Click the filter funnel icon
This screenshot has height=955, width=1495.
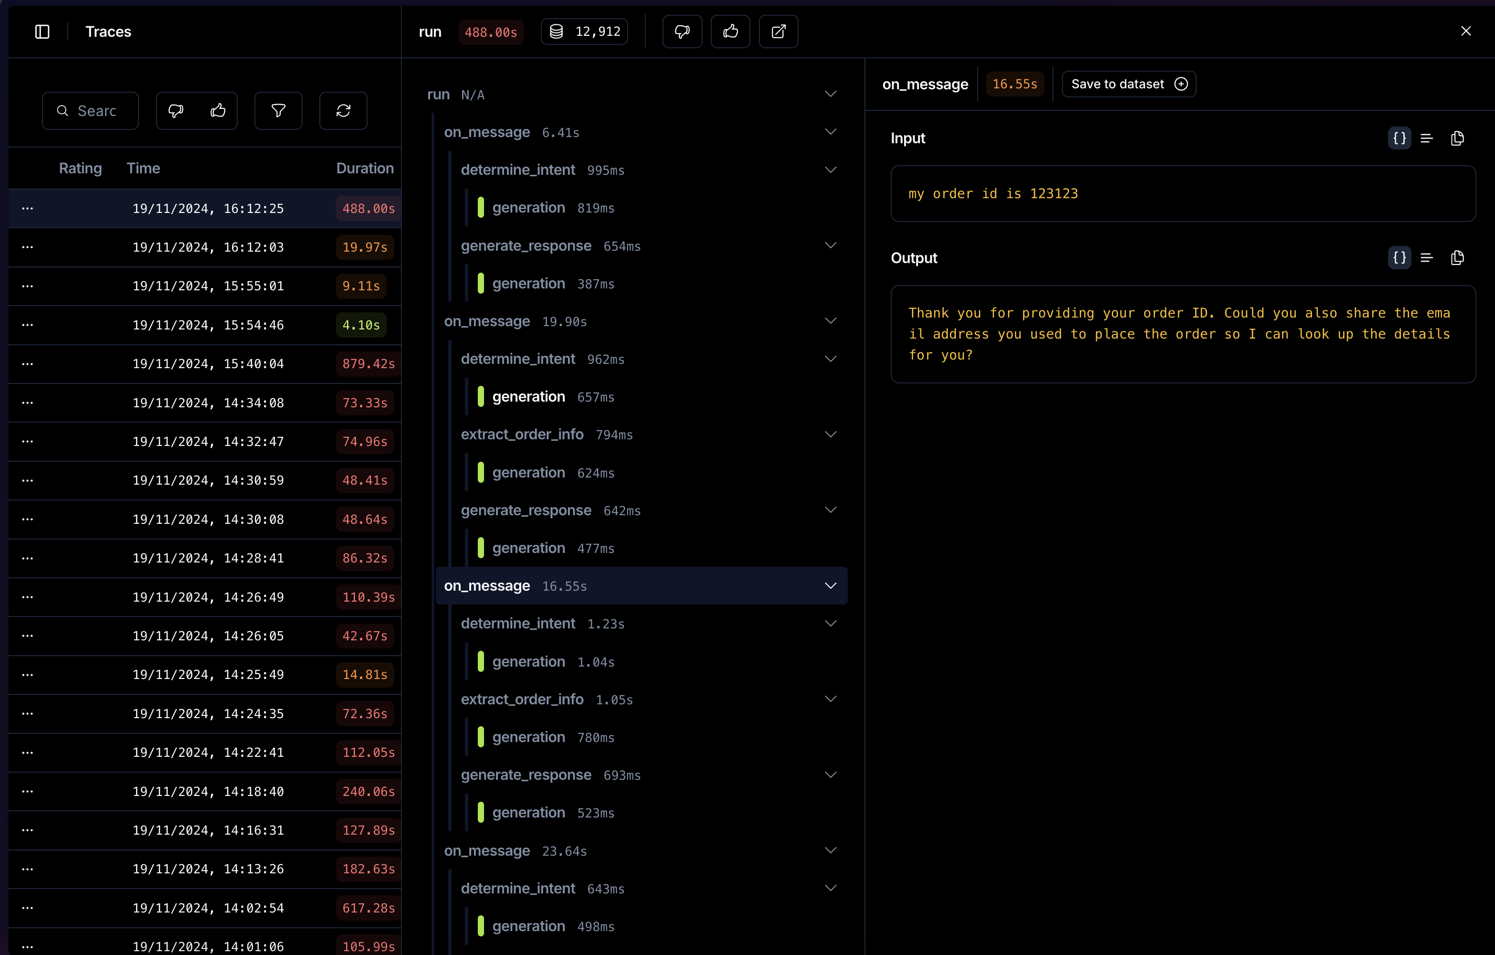pyautogui.click(x=278, y=110)
